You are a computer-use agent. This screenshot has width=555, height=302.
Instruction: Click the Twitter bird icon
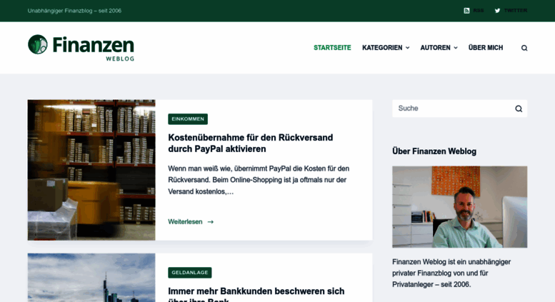497,11
